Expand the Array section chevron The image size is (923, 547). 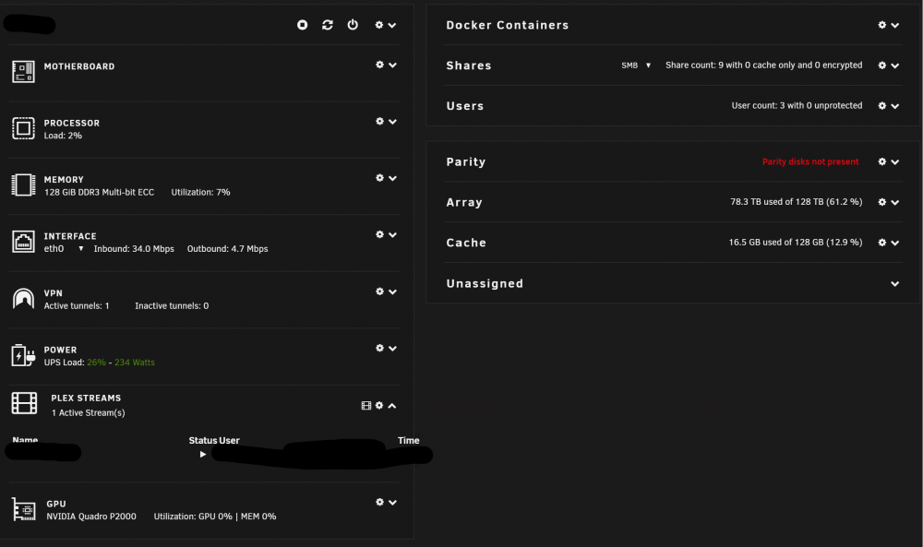894,202
